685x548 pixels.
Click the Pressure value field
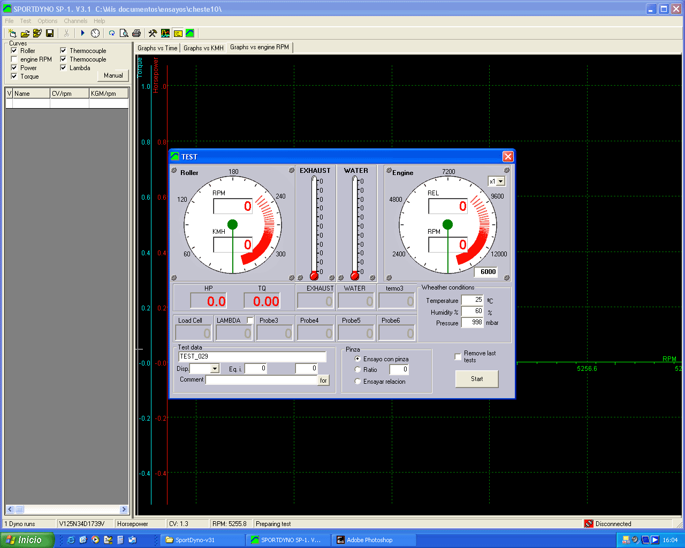point(472,323)
